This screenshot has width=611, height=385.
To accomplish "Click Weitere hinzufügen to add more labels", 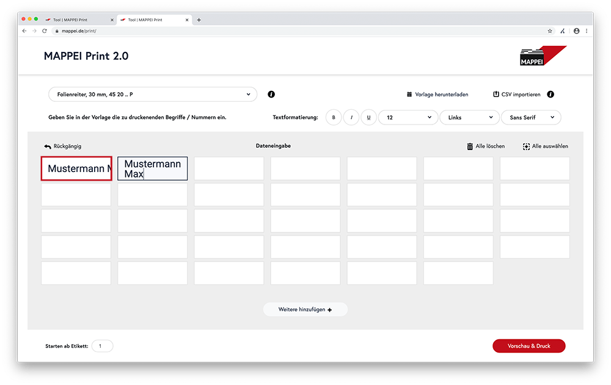I will 305,310.
